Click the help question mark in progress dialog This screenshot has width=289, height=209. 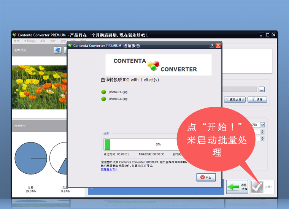click(212, 46)
